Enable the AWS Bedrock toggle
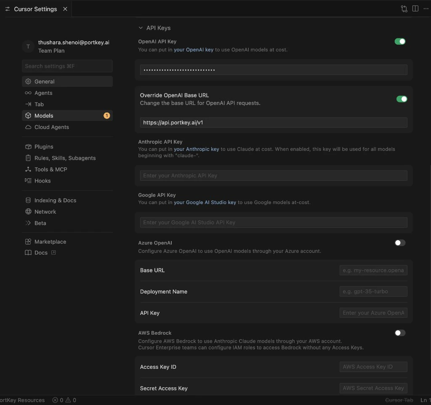431x405 pixels. pyautogui.click(x=400, y=333)
